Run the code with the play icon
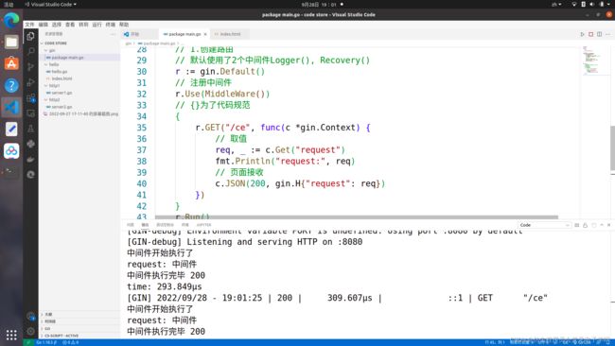This screenshot has height=346, width=615. [583, 34]
